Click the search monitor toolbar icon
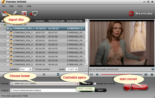The image size is (155, 98). [34, 14]
